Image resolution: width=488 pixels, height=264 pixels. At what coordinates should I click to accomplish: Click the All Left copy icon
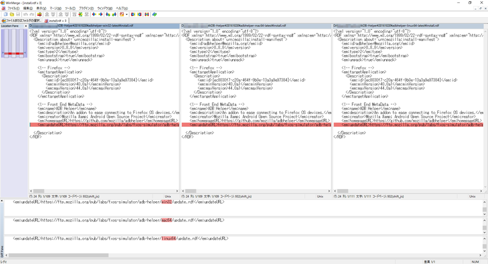point(140,14)
